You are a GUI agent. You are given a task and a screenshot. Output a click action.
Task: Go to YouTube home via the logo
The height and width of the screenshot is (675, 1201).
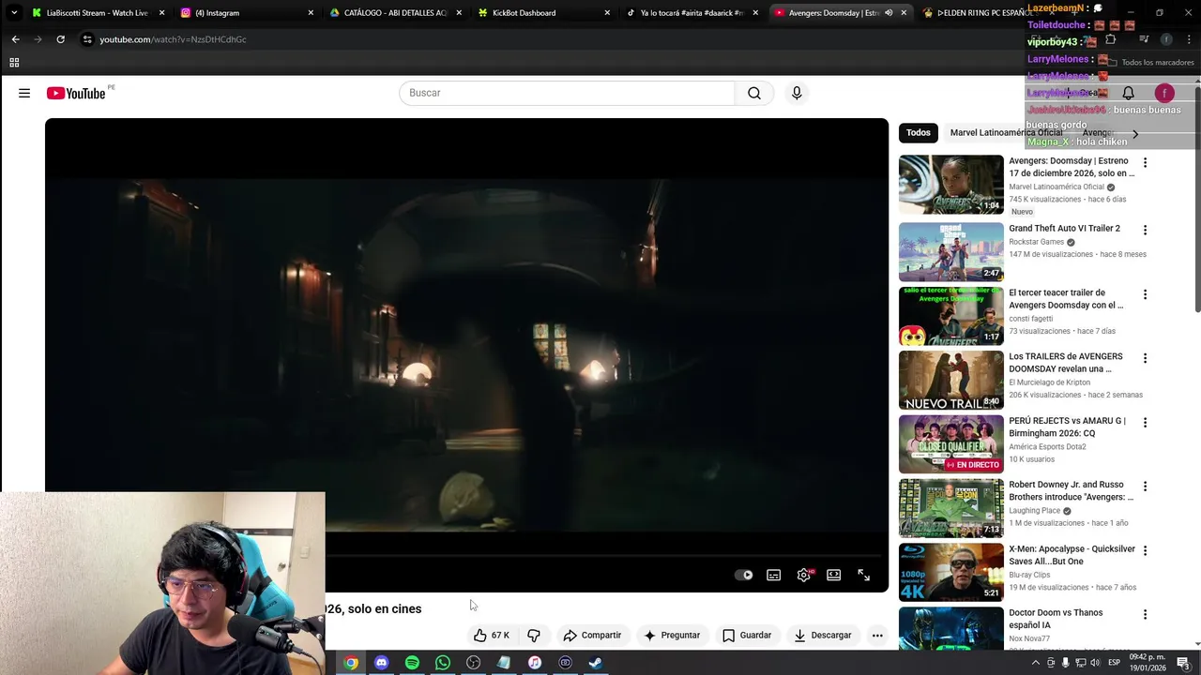click(76, 93)
